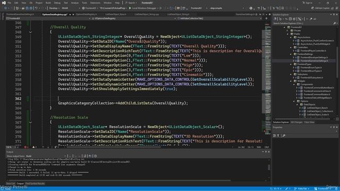
Task: Switch to Class View tab
Action: [309, 123]
